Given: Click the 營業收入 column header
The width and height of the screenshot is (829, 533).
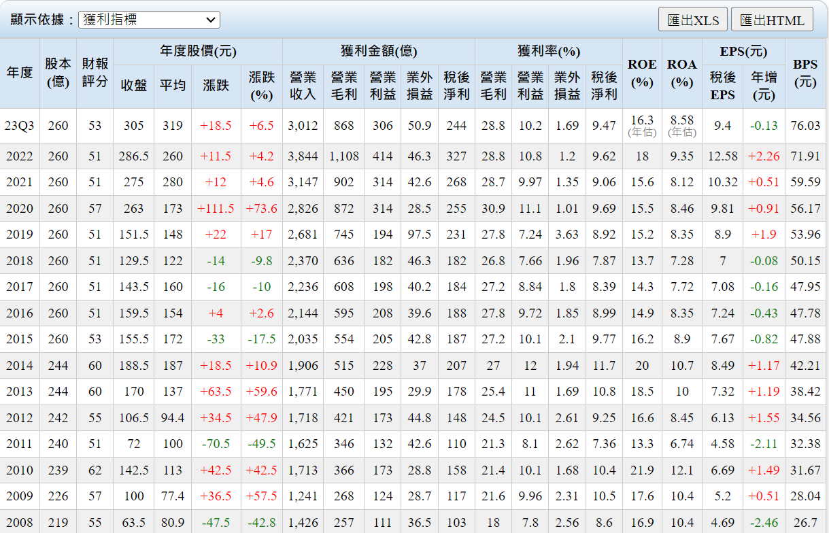Looking at the screenshot, I should click(x=303, y=86).
